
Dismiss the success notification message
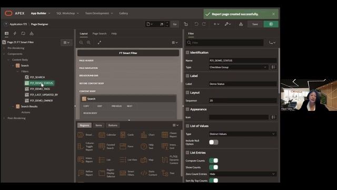(x=273, y=14)
